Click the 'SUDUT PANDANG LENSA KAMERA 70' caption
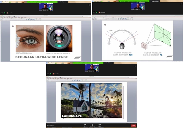The width and height of the screenshot is (183, 128). coord(153,54)
